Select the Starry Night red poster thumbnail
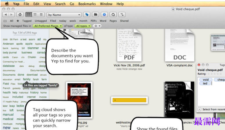This screenshot has width=225, height=130. [79, 100]
